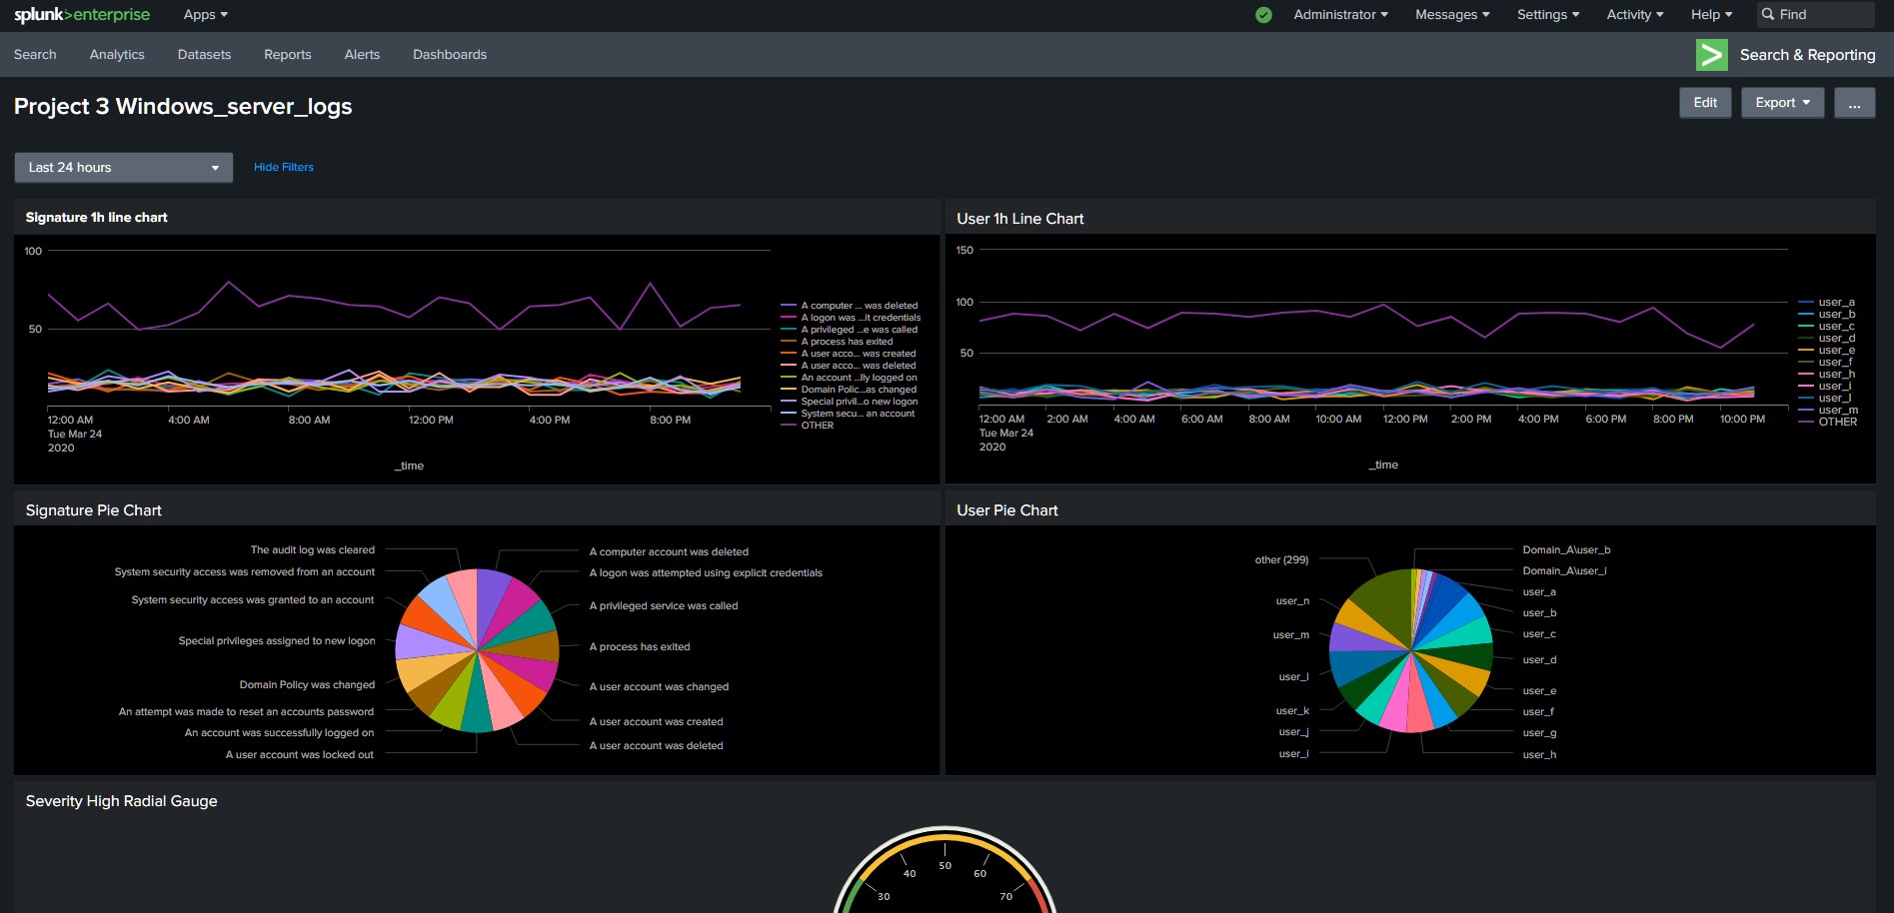Open the Settings menu

click(1547, 14)
